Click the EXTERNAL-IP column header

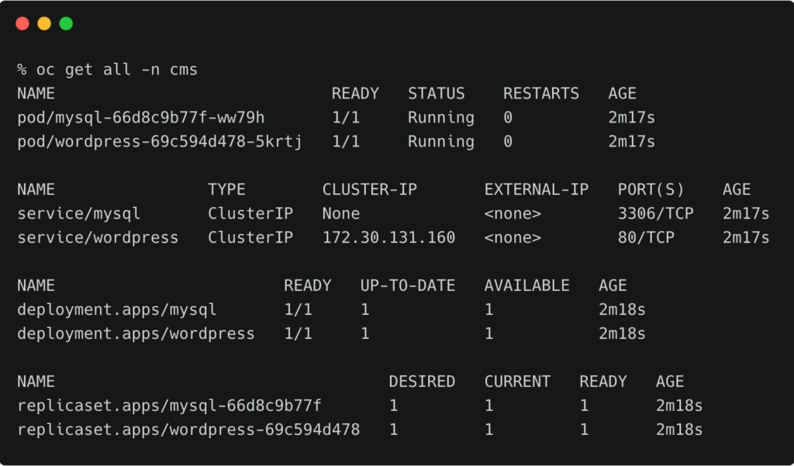pyautogui.click(x=536, y=190)
